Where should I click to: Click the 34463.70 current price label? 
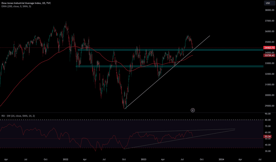tap(269, 48)
